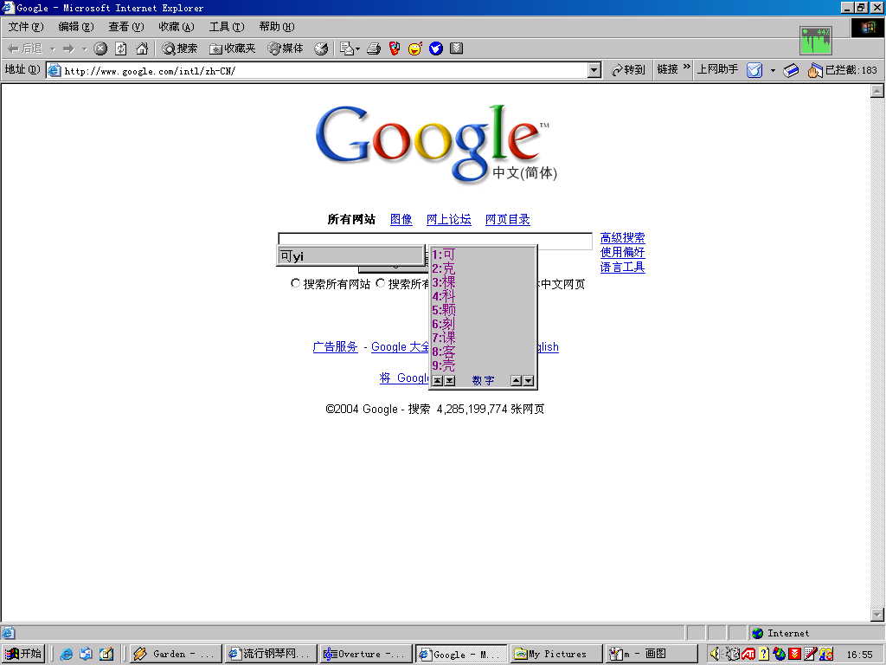The width and height of the screenshot is (886, 665).
Task: Choose IME candidate 7: 课
Action: tap(444, 338)
